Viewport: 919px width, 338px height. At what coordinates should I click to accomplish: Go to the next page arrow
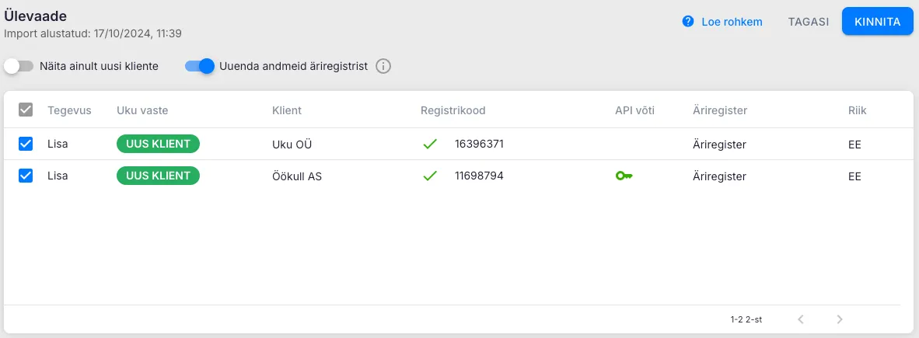coord(840,319)
